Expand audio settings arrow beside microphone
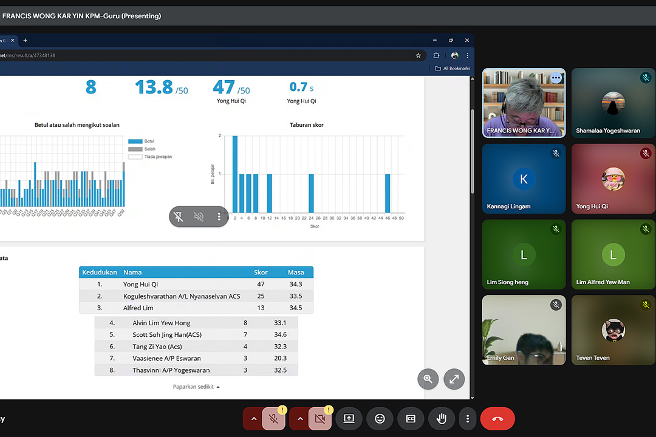656x437 pixels. (x=254, y=419)
